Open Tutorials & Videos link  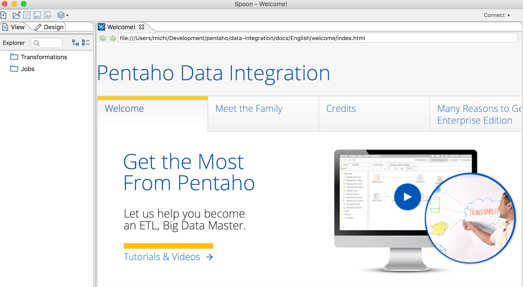(x=162, y=257)
